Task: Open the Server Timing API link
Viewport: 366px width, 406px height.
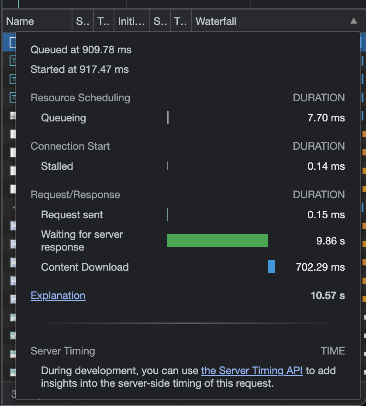Action: pyautogui.click(x=252, y=370)
